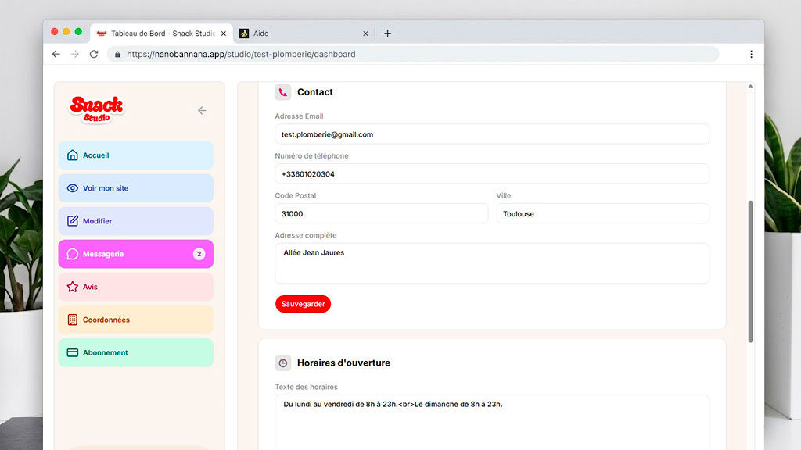This screenshot has height=450, width=801.
Task: Edit the Ville field containing Toulouse
Action: coord(603,214)
